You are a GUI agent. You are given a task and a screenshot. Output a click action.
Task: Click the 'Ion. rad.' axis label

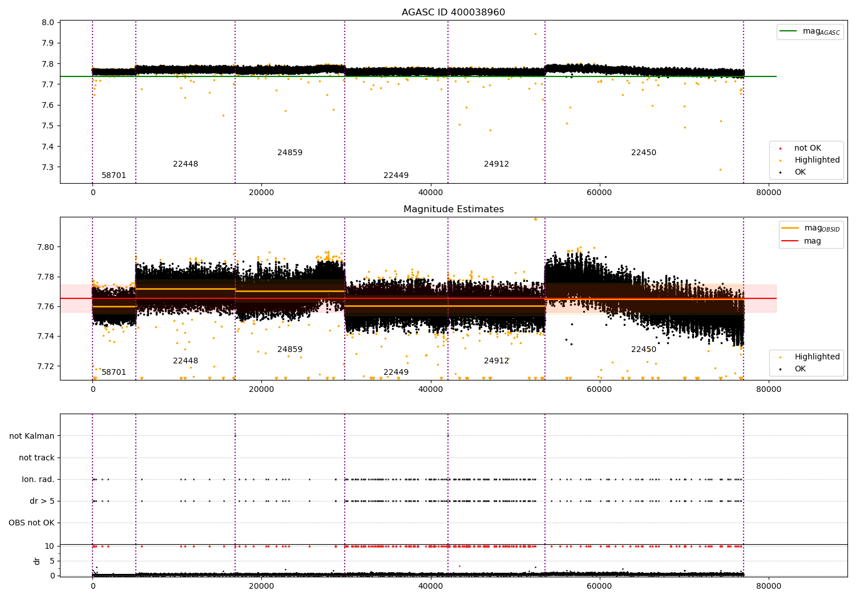38,479
